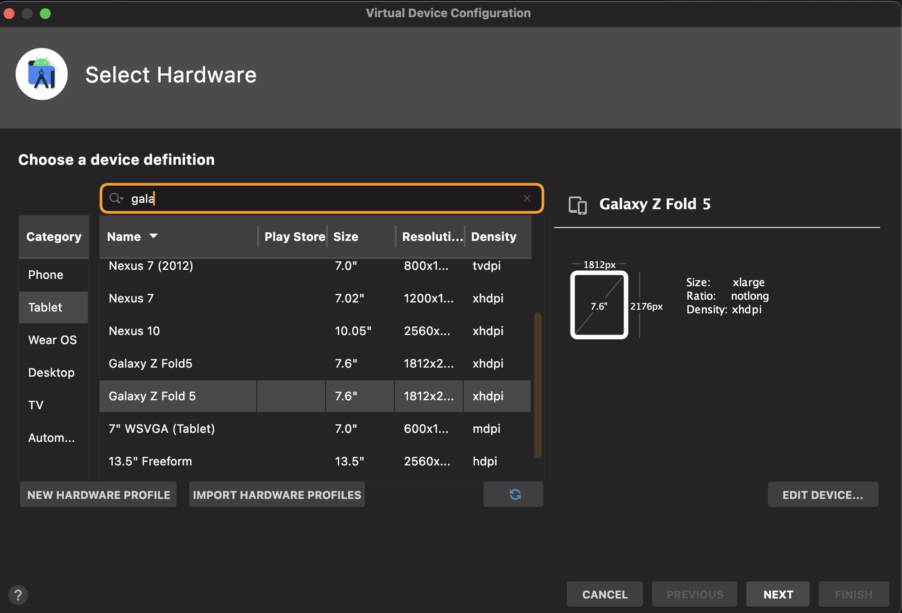The height and width of the screenshot is (613, 902).
Task: Close window with red button
Action: 9,14
